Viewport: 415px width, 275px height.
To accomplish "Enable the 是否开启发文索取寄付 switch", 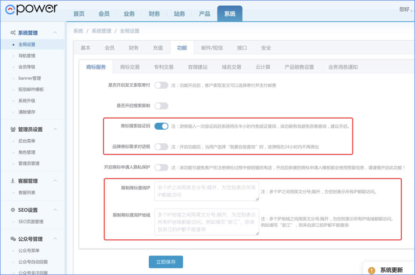I will (x=161, y=85).
